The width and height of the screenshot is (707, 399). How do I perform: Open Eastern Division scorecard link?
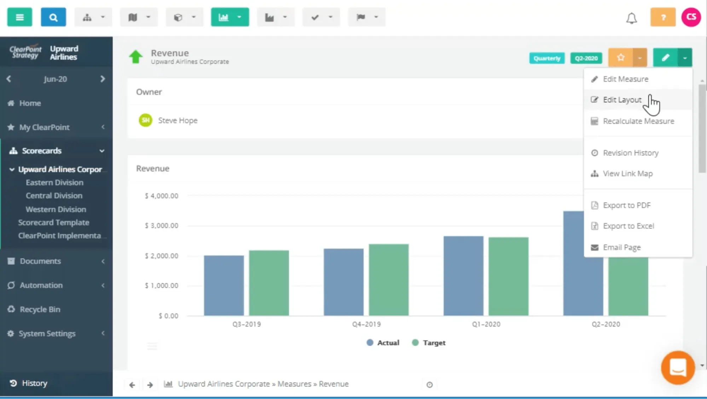[54, 183]
